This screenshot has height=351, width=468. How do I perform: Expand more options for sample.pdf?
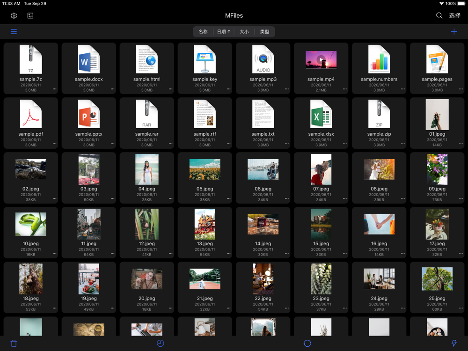[x=54, y=144]
